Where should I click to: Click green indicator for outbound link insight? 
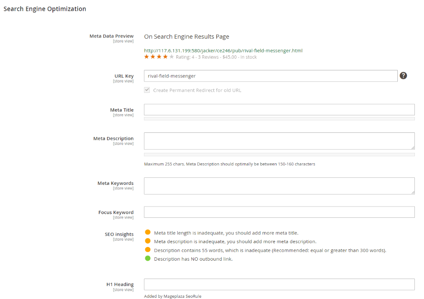click(x=147, y=259)
